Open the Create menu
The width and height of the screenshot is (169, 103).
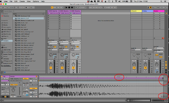pyautogui.click(x=22, y=1)
